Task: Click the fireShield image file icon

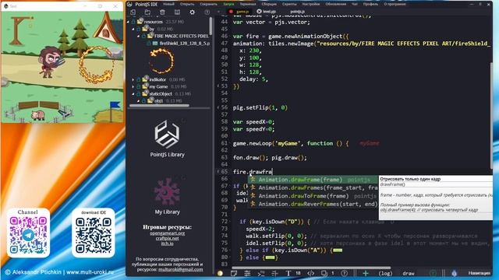Action: (x=155, y=44)
